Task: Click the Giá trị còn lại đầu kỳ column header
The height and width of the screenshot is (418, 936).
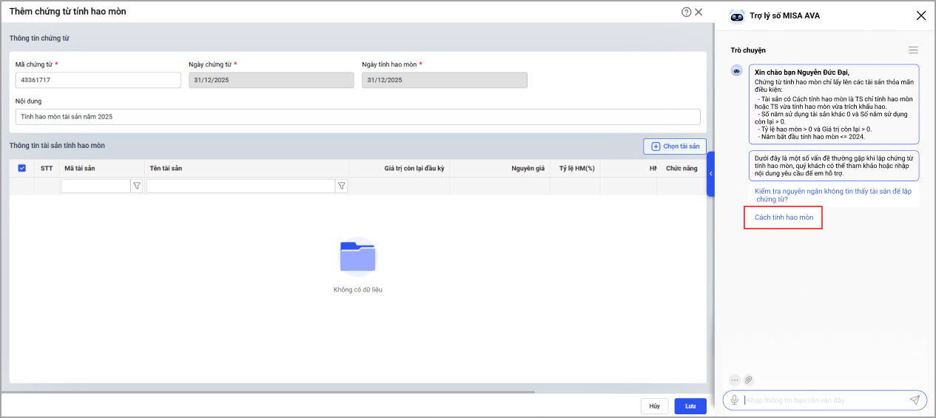Action: coord(414,169)
